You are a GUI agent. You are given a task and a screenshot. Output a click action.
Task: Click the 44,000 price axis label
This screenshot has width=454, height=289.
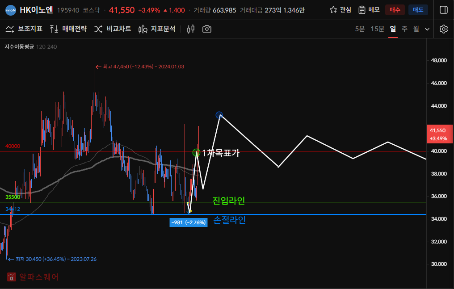click(x=439, y=106)
